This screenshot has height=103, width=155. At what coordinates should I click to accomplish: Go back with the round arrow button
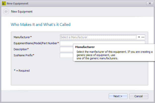point(6,12)
